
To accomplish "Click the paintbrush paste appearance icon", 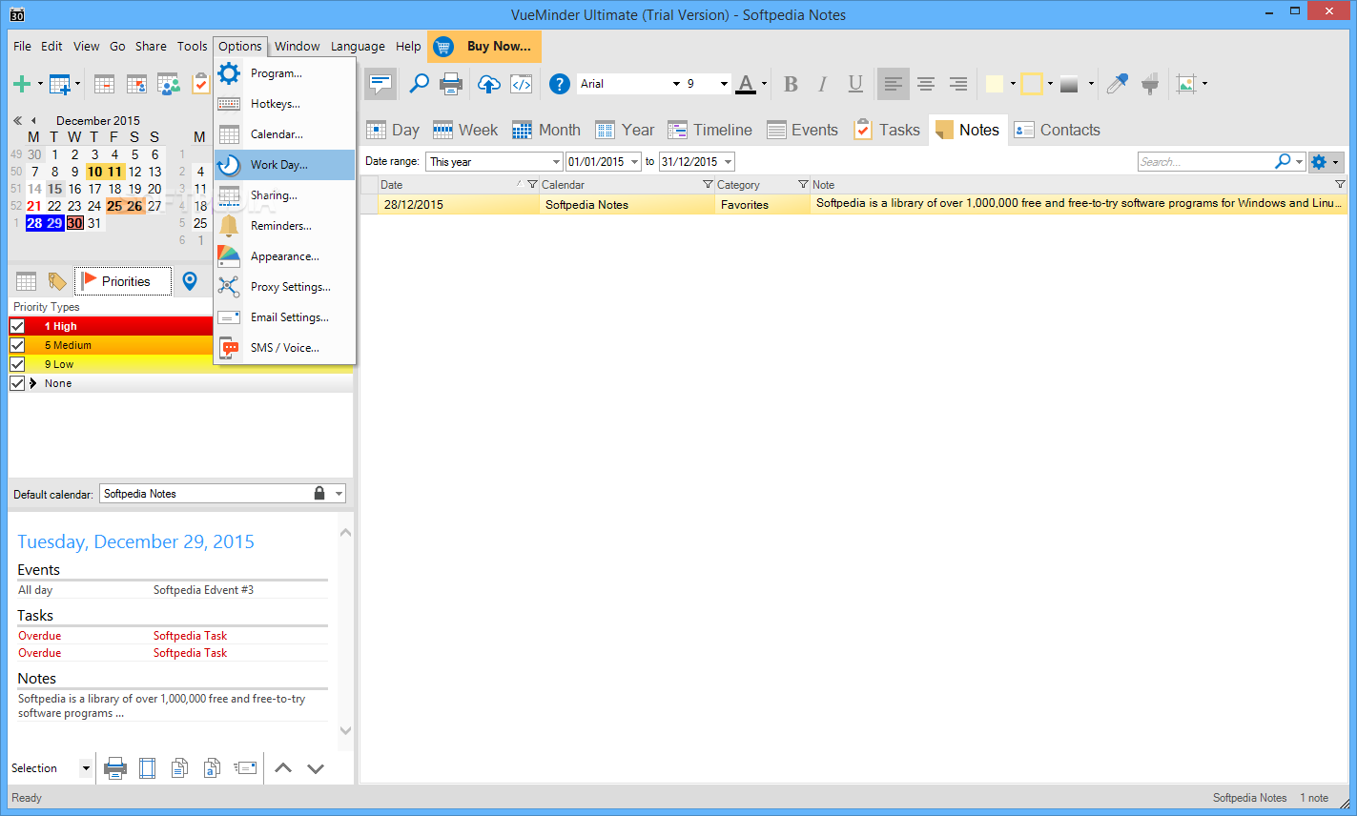I will coord(1150,84).
